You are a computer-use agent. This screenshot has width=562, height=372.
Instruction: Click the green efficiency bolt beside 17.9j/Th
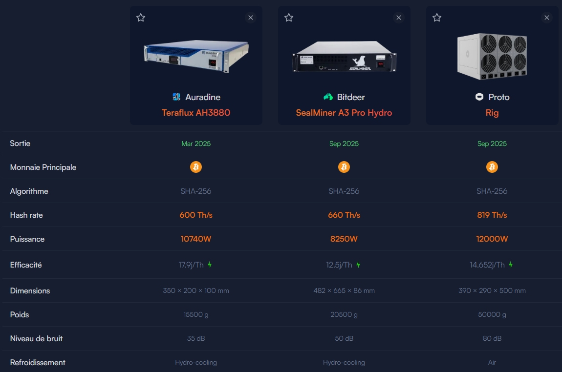[x=210, y=265]
